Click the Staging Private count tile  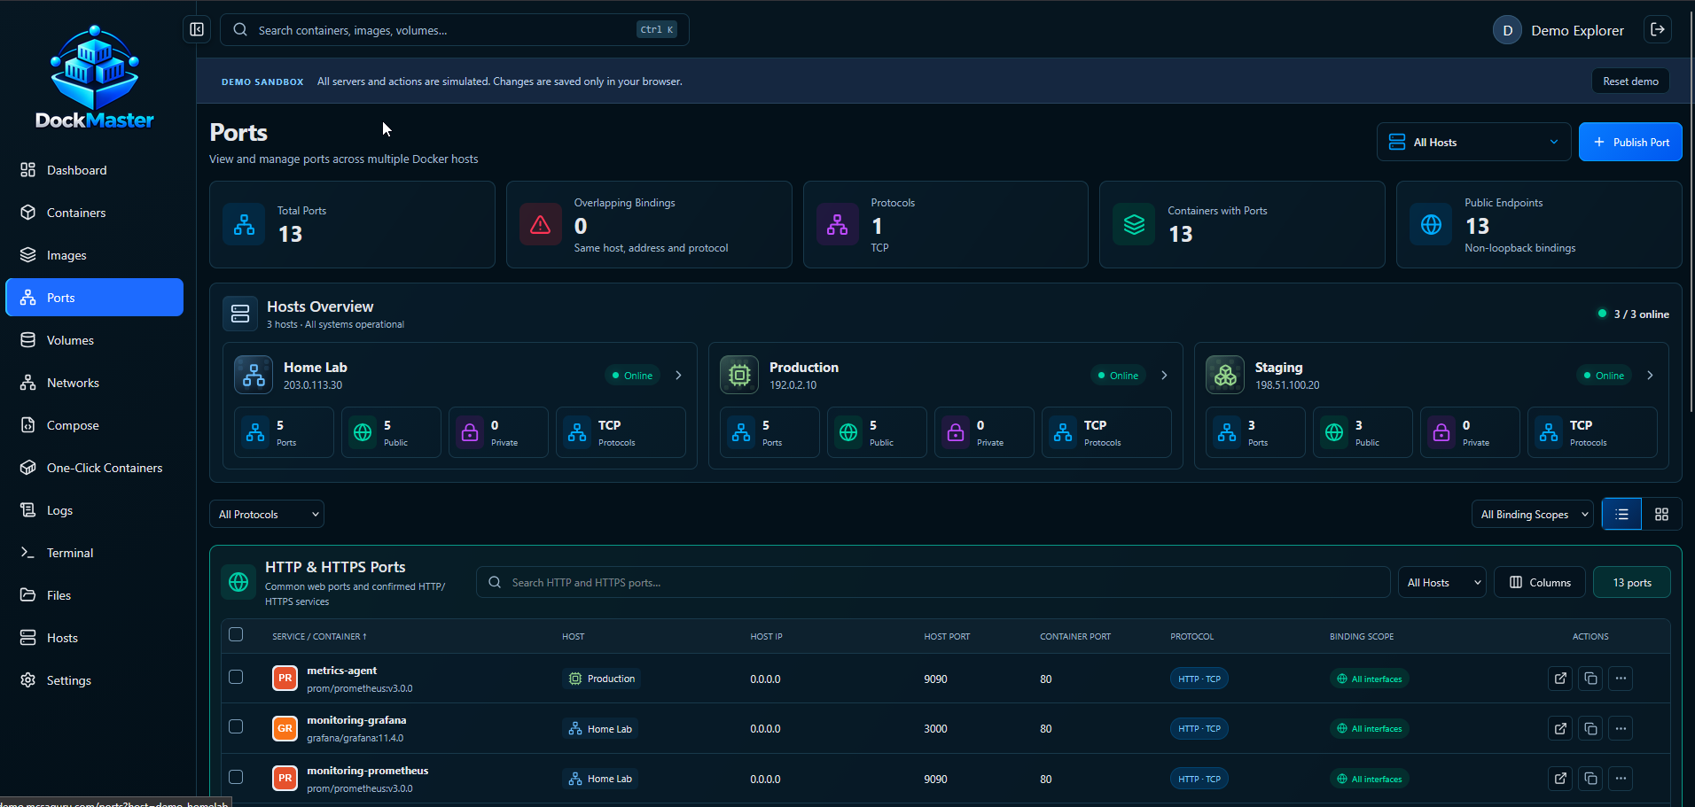(1470, 432)
